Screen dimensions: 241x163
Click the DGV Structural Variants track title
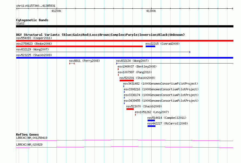pos(100,35)
